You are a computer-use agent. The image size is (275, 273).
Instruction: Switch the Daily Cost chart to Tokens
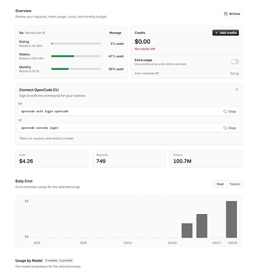click(x=235, y=184)
